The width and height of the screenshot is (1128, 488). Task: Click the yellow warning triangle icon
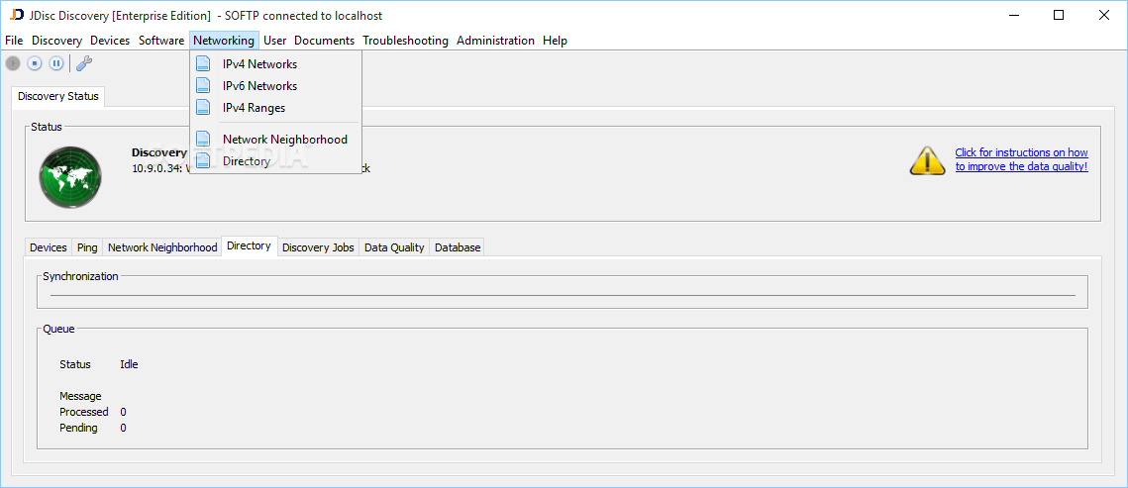pos(927,160)
